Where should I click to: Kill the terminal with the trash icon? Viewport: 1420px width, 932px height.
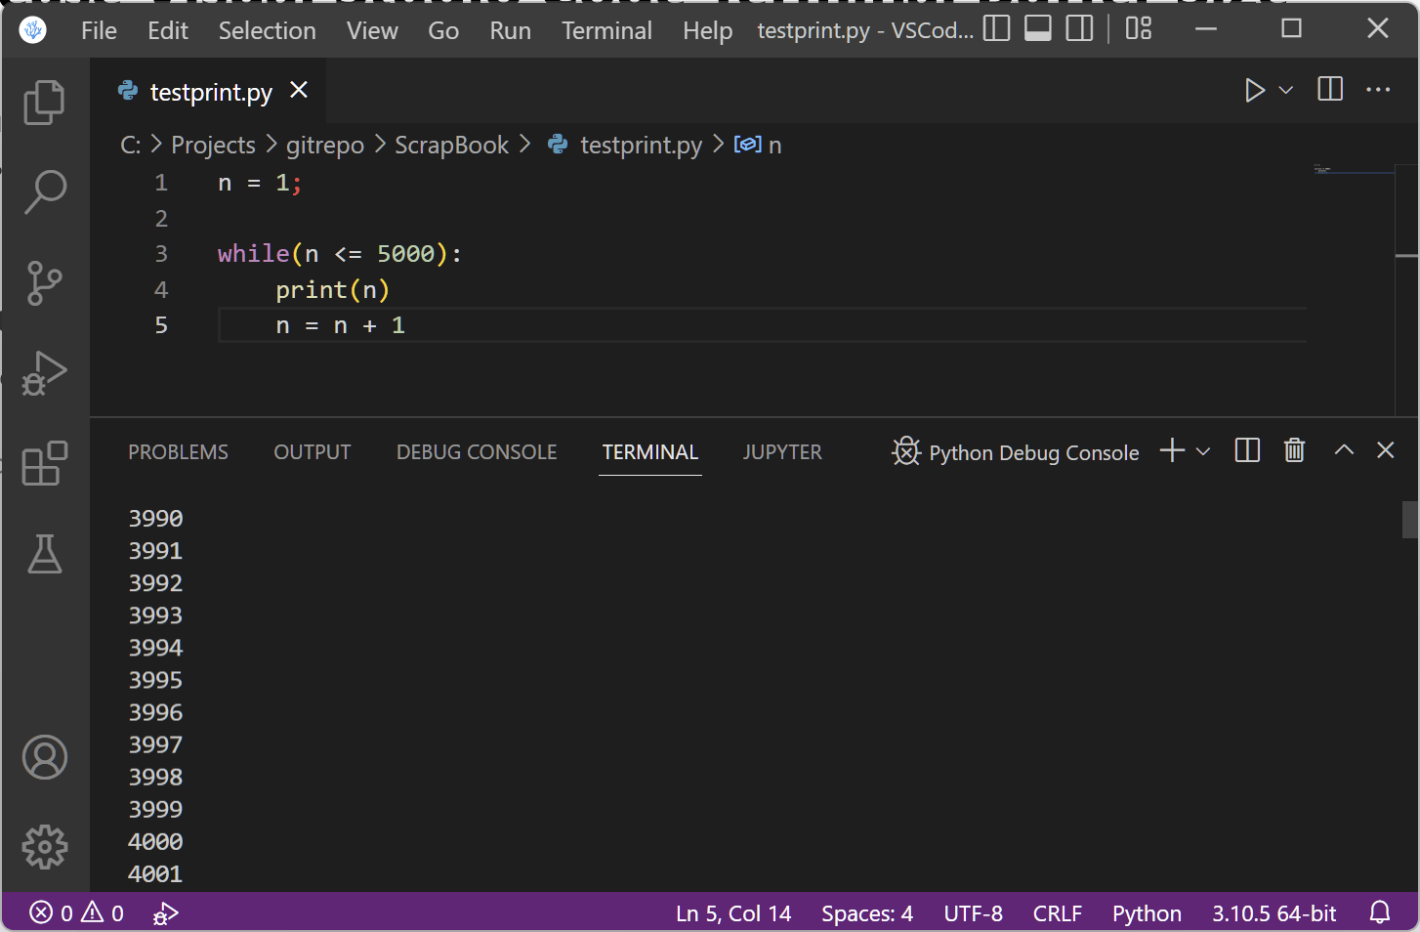[x=1294, y=450]
